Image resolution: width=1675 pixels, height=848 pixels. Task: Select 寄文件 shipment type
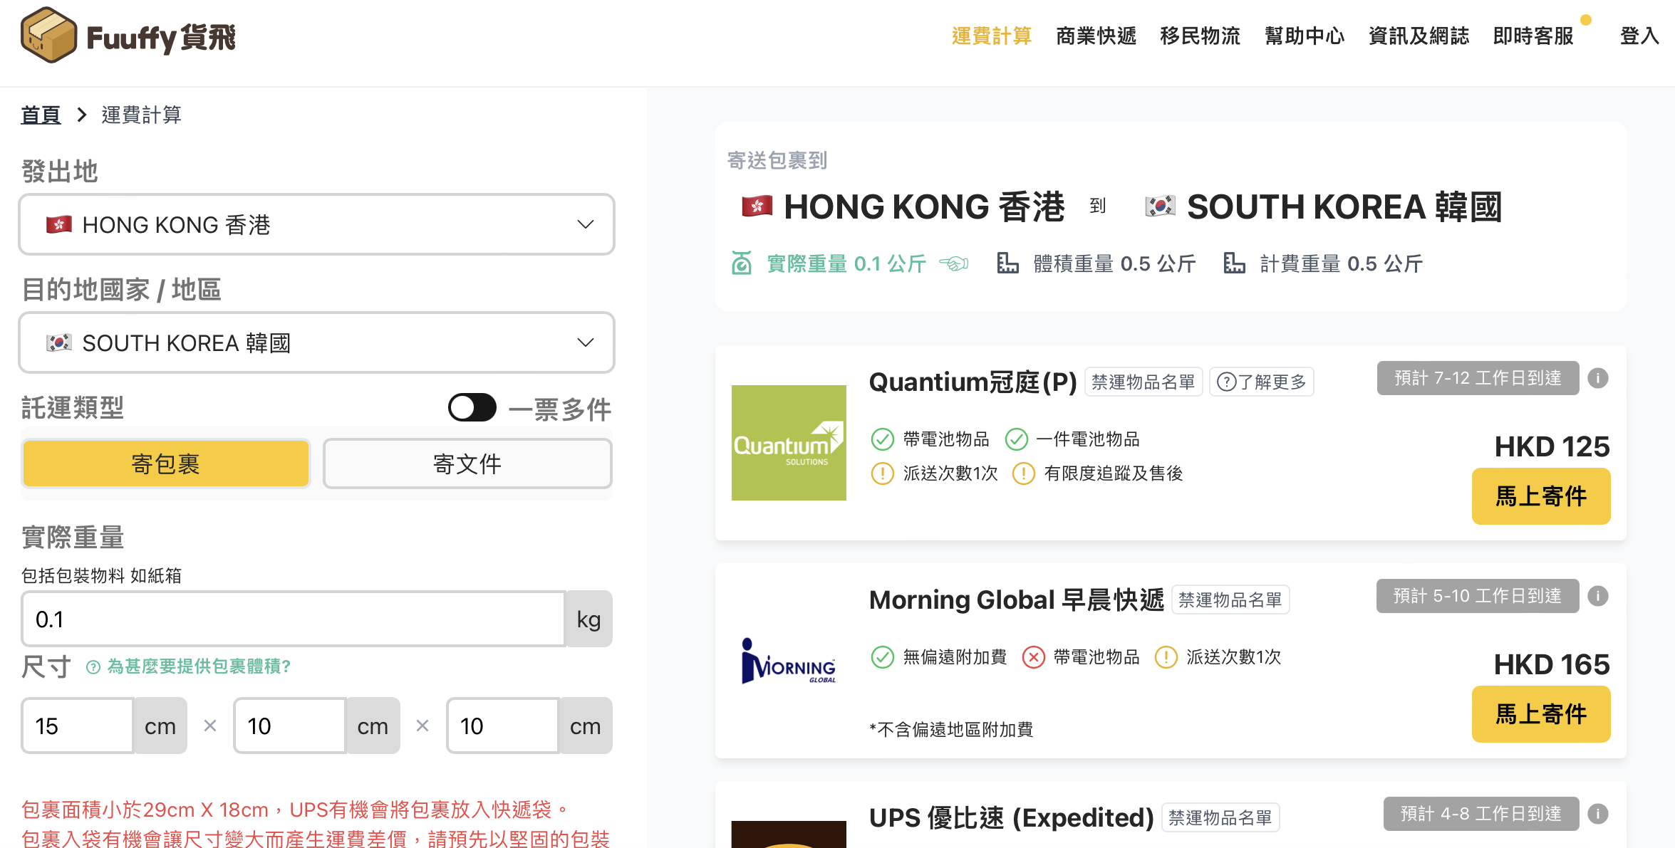point(467,464)
